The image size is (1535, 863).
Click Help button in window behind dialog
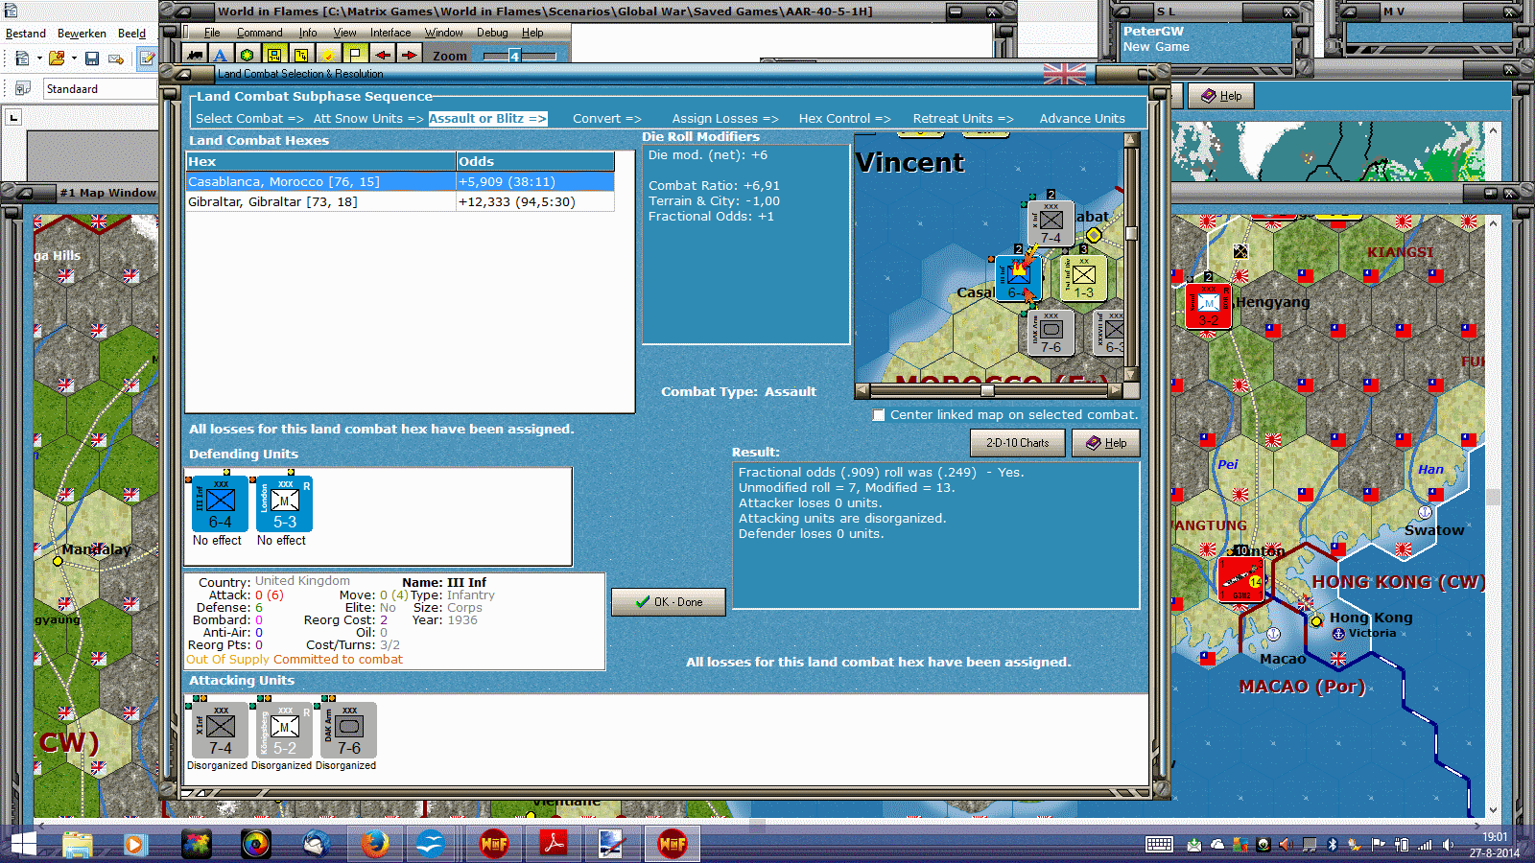tap(1221, 96)
